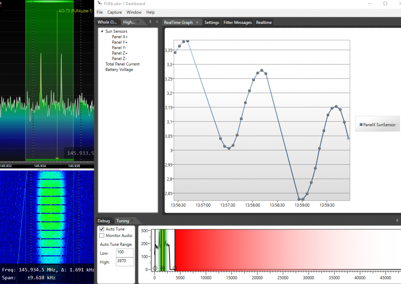Disable the Auto Tune checkbox

click(102, 229)
